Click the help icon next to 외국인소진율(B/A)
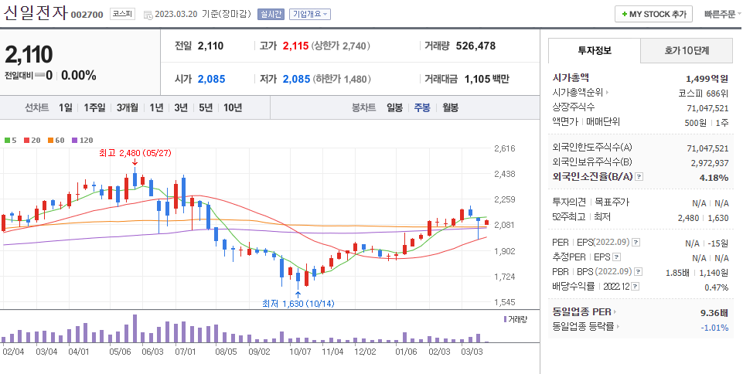This screenshot has height=374, width=743. [x=639, y=177]
